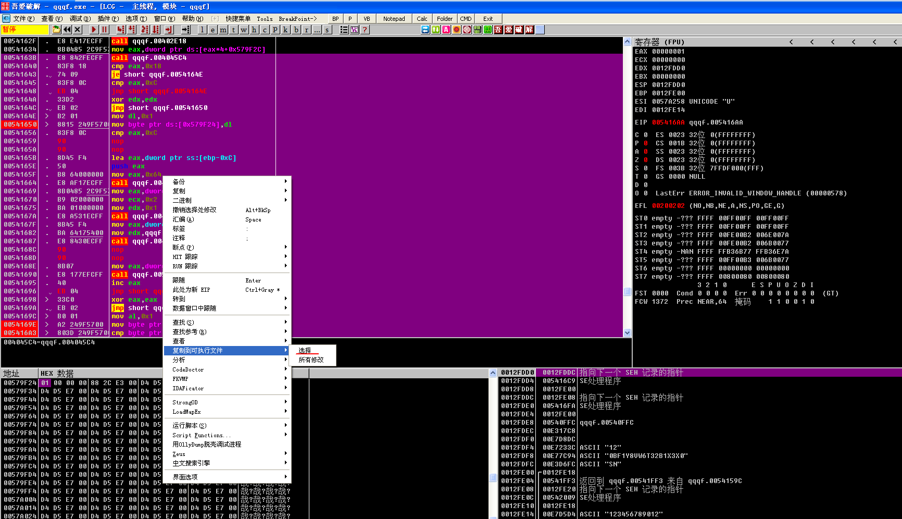Show Call stack with the k button

(x=285, y=30)
